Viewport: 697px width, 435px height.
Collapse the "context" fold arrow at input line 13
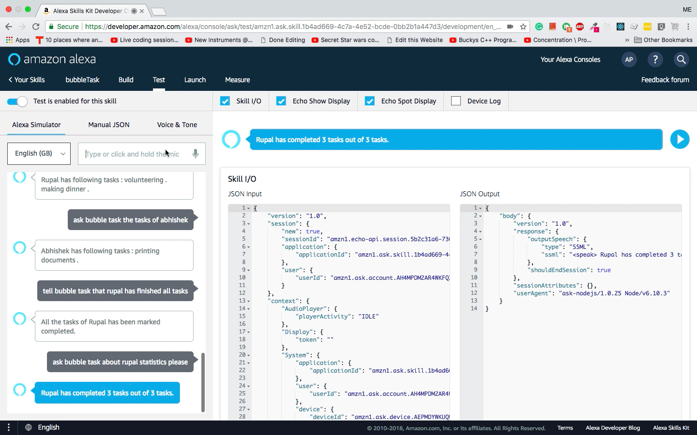point(249,301)
